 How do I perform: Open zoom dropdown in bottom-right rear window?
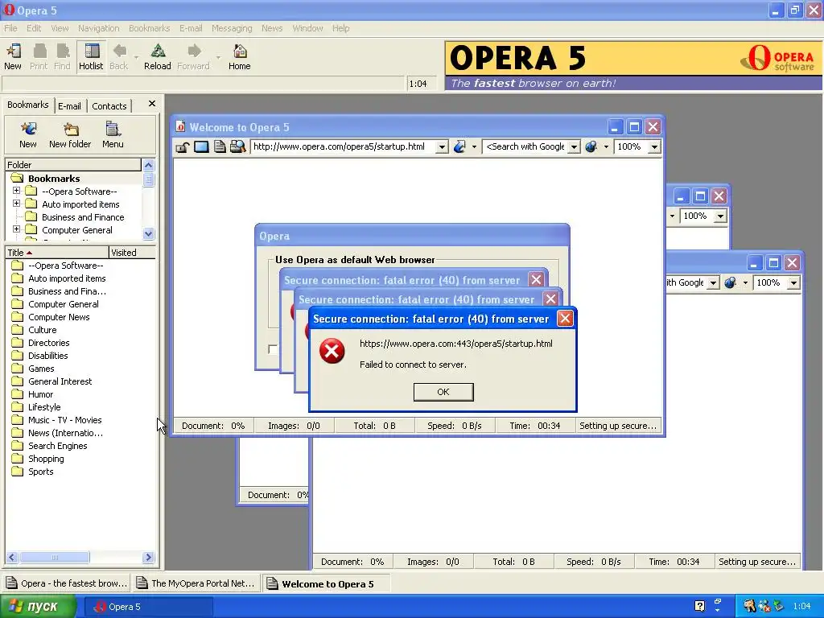[x=793, y=283]
